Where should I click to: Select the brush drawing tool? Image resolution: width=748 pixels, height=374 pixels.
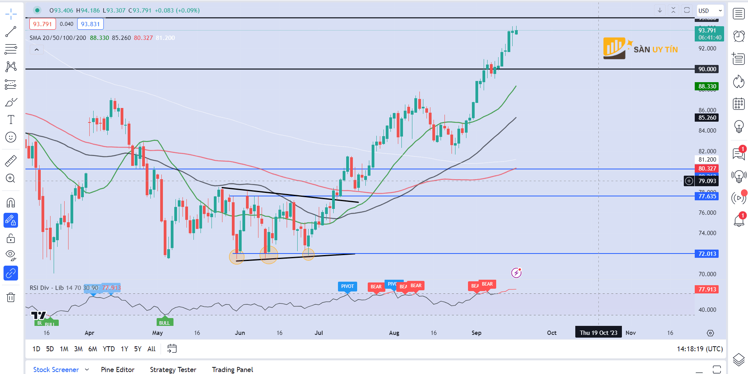point(11,102)
